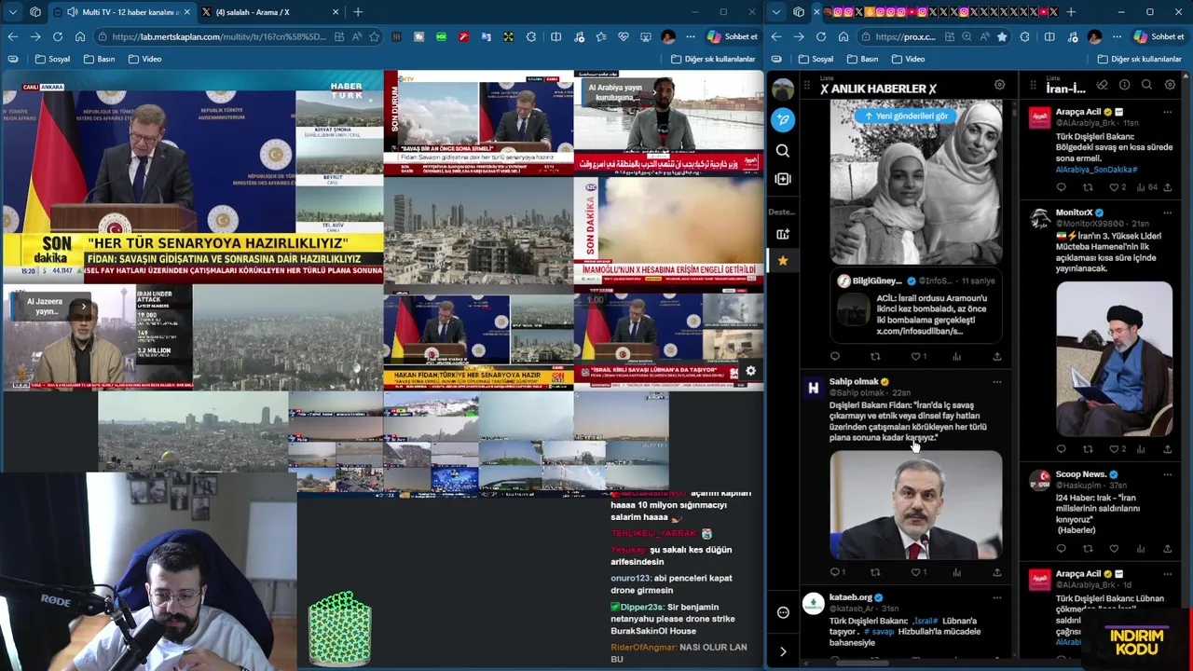
Task: Refresh the Multi TV page in left browser
Action: (57, 36)
